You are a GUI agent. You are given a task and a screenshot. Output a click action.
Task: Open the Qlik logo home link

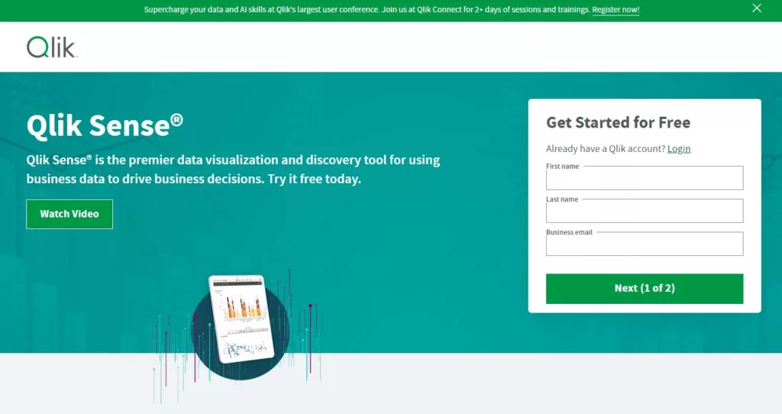coord(53,47)
